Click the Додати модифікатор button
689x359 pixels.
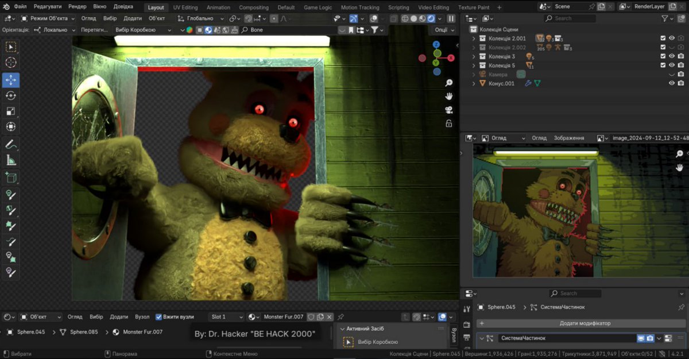(580, 323)
